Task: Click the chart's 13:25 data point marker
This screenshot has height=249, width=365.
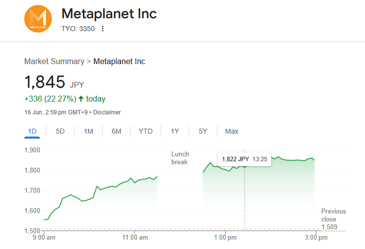Action: click(x=244, y=166)
